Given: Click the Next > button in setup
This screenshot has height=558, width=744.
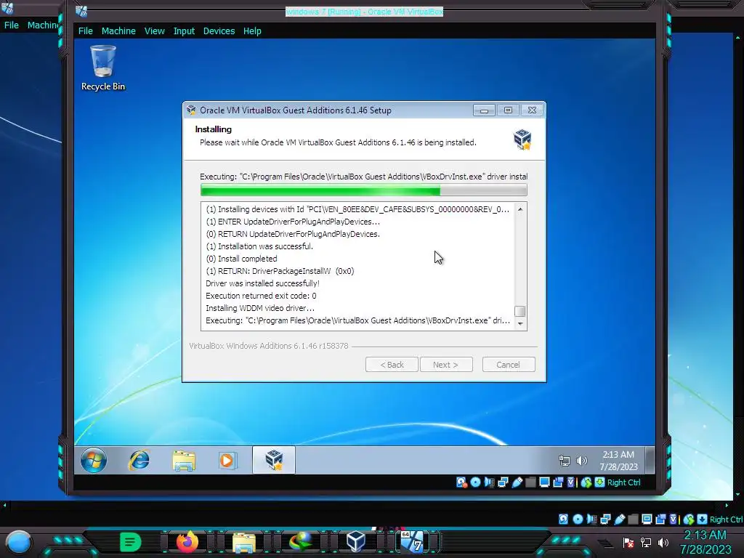Looking at the screenshot, I should 445,365.
